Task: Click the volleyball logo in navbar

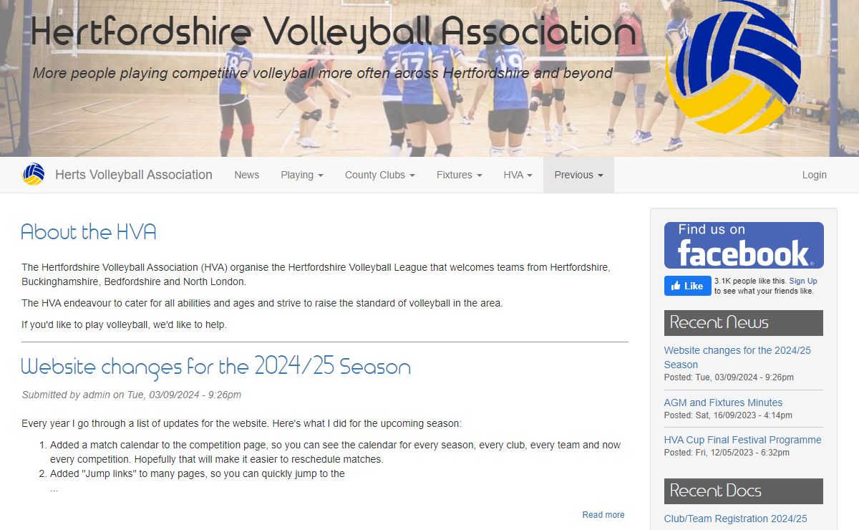Action: tap(34, 175)
